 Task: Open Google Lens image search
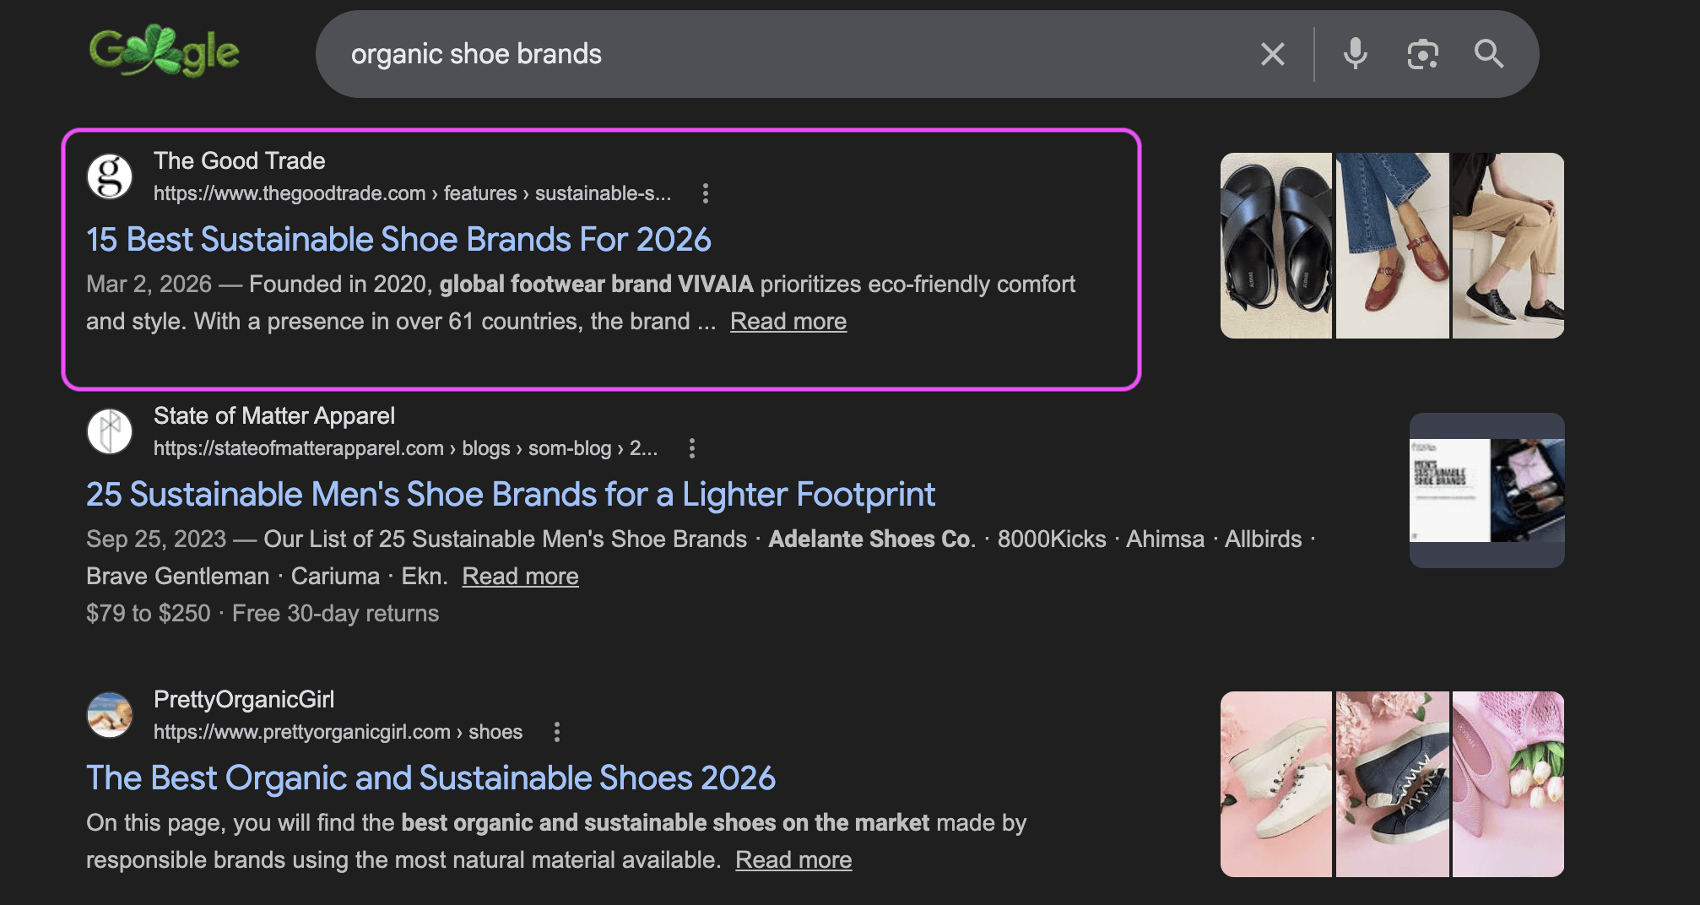(1422, 54)
